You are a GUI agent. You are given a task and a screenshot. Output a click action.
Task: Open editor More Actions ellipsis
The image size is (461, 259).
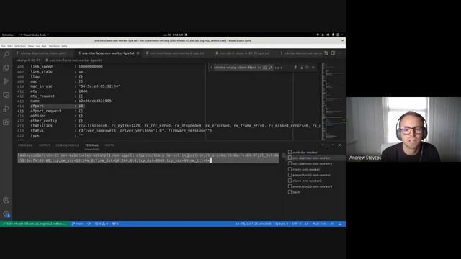click(x=340, y=53)
